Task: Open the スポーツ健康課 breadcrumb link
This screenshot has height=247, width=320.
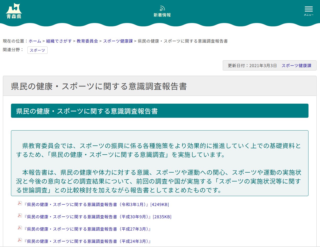Action: pos(118,41)
